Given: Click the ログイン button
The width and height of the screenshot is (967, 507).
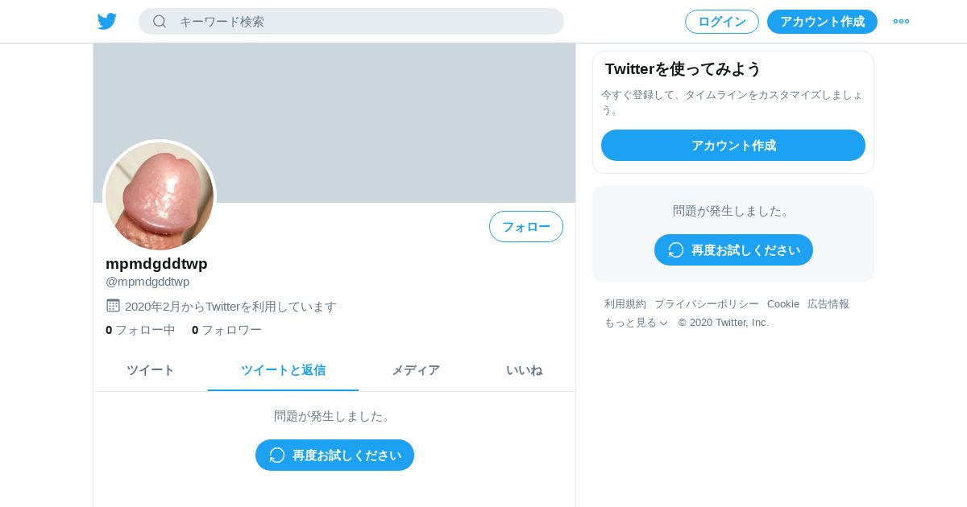Looking at the screenshot, I should click(722, 22).
